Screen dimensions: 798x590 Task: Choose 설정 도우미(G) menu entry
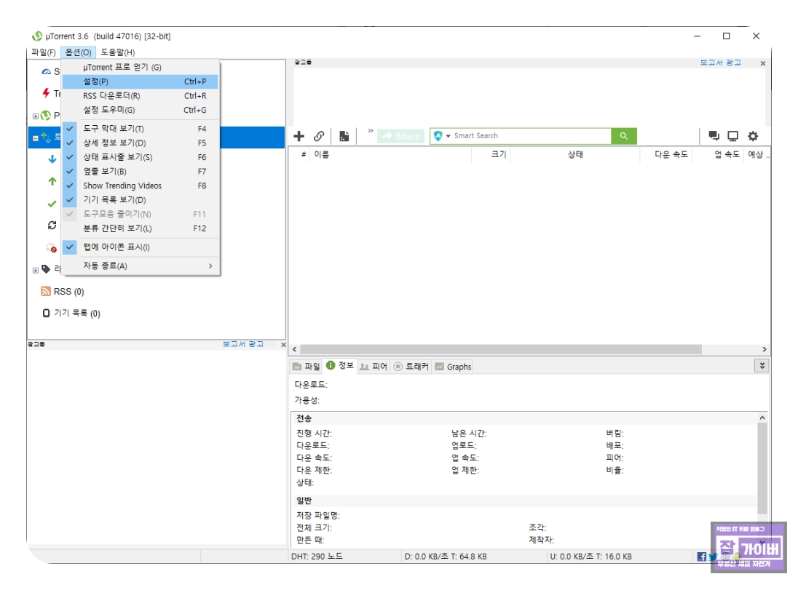(x=140, y=110)
